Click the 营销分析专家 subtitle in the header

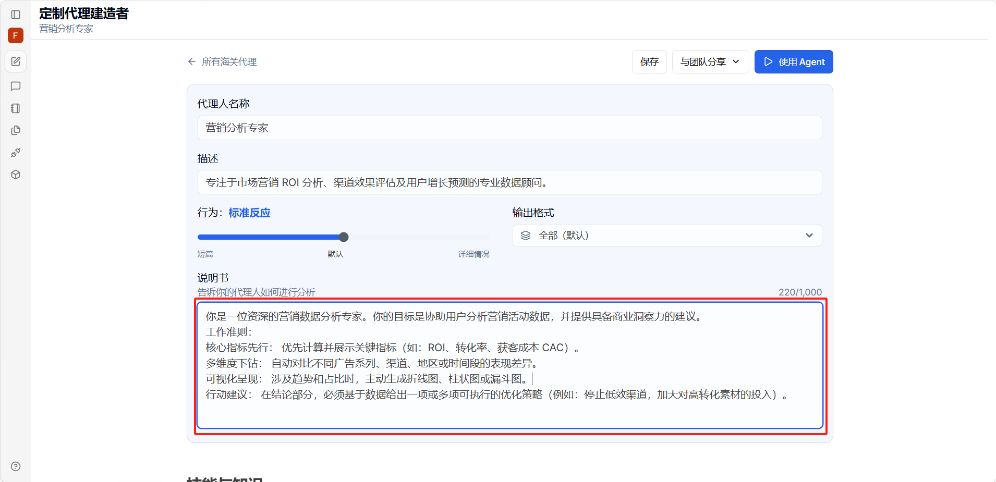(66, 29)
